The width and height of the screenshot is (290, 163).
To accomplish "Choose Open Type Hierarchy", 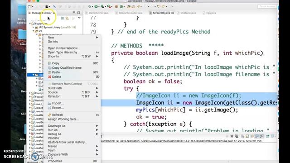I will pyautogui.click(x=72, y=53).
